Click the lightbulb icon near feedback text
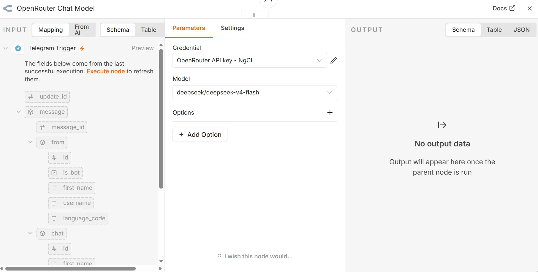 (219, 257)
